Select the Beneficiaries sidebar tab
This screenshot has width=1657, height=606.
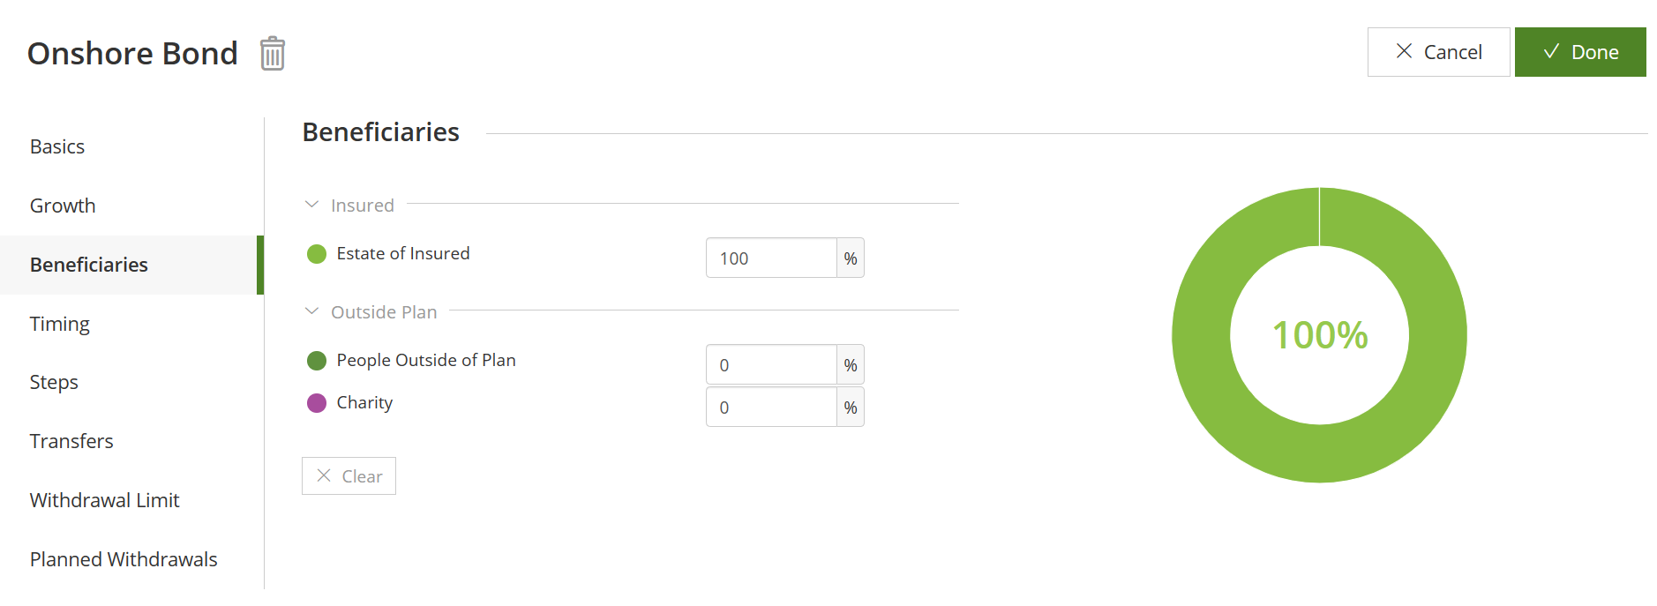(x=89, y=265)
